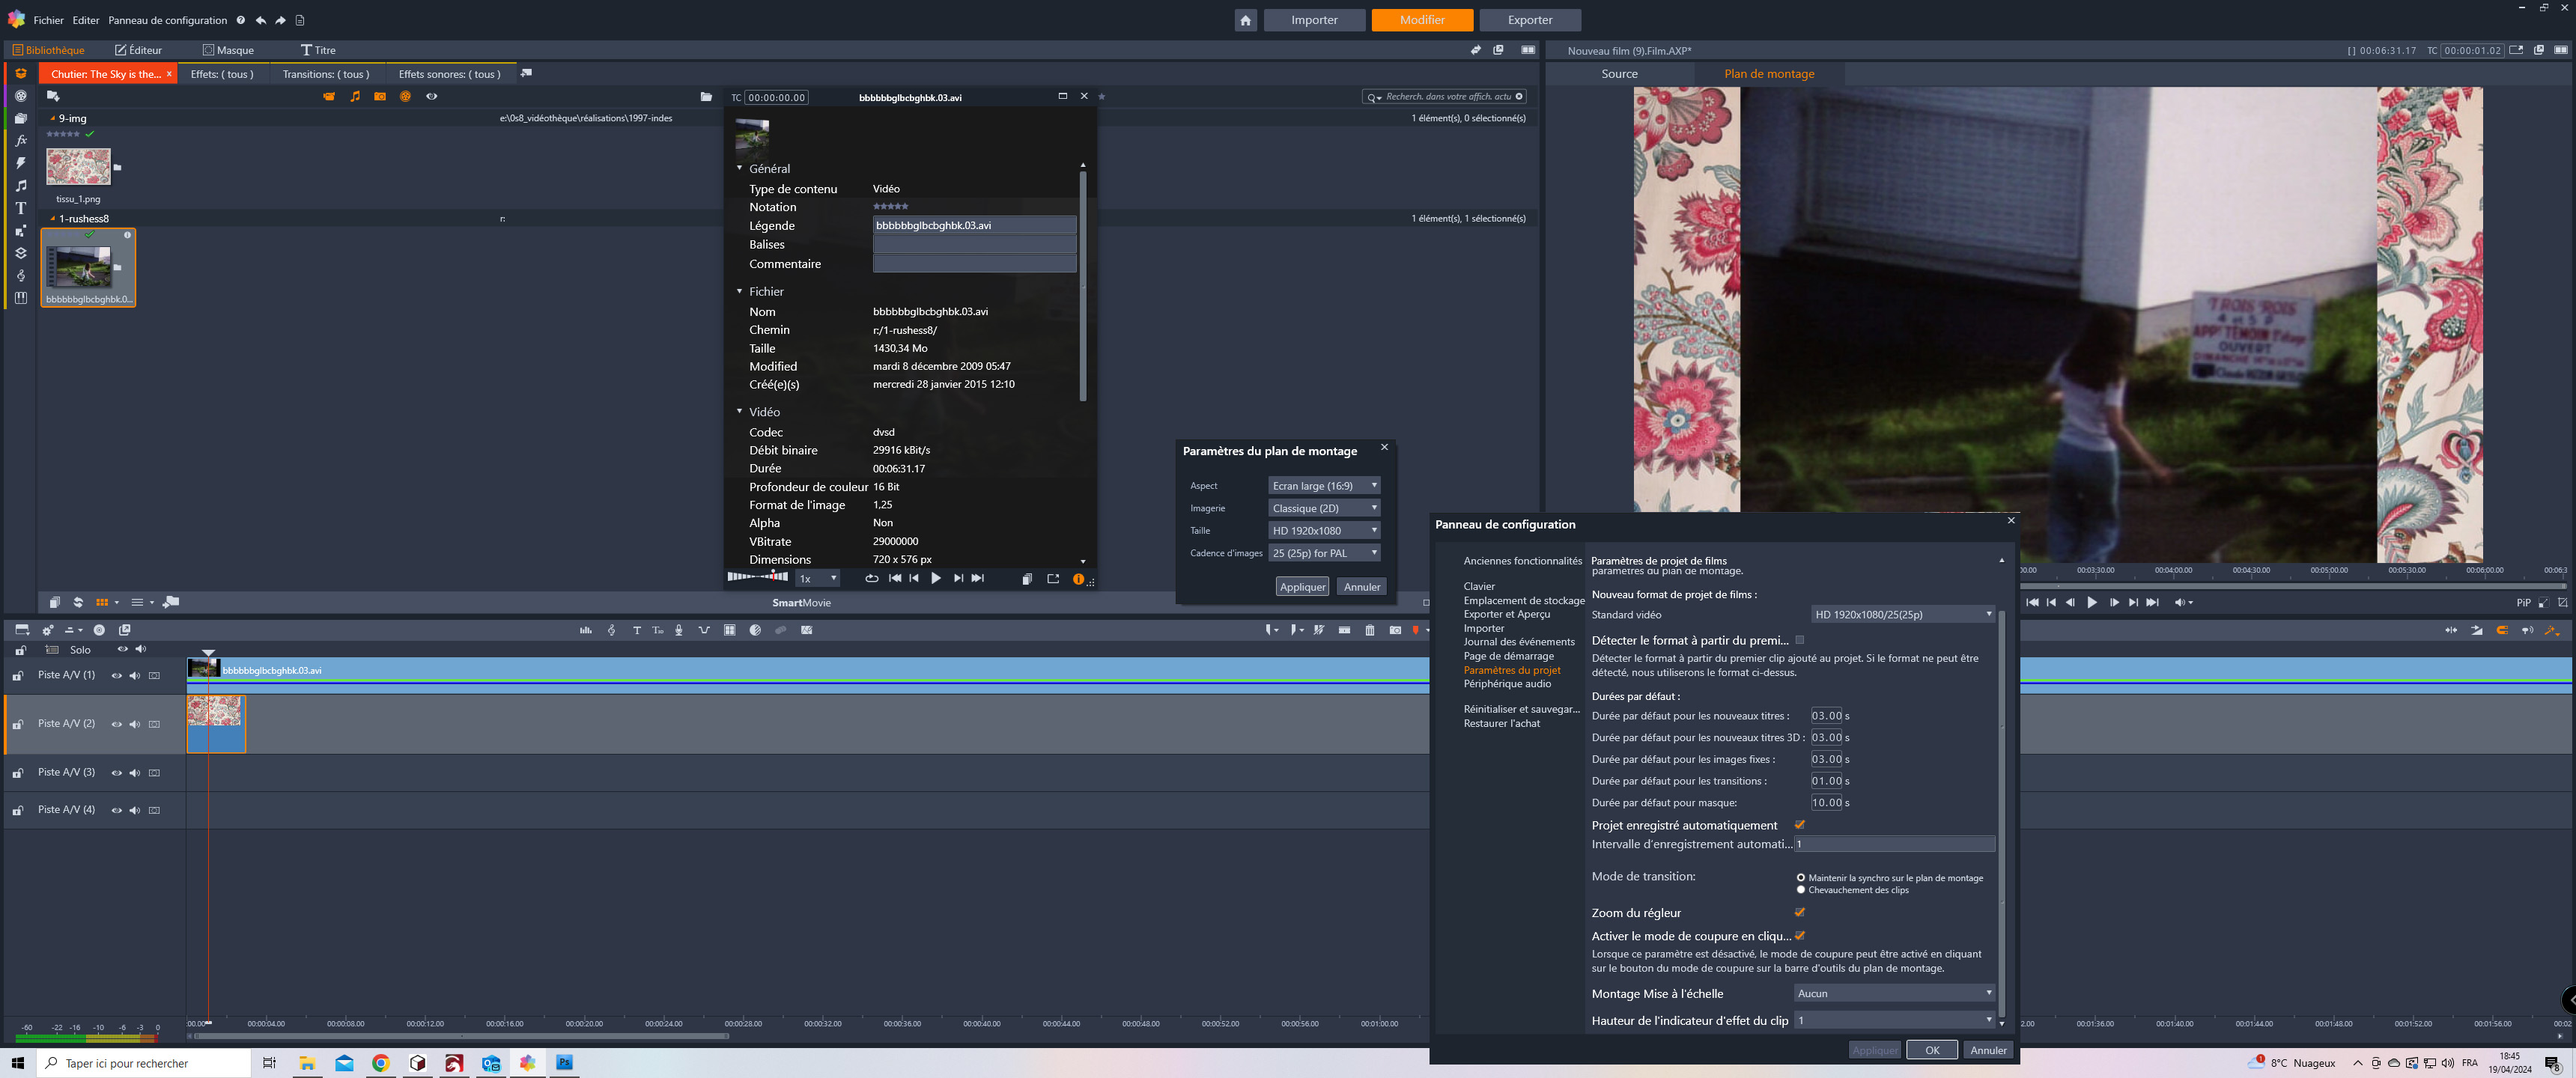Click the trash delete icon in timeline toolbar
The width and height of the screenshot is (2576, 1078).
(x=1370, y=630)
